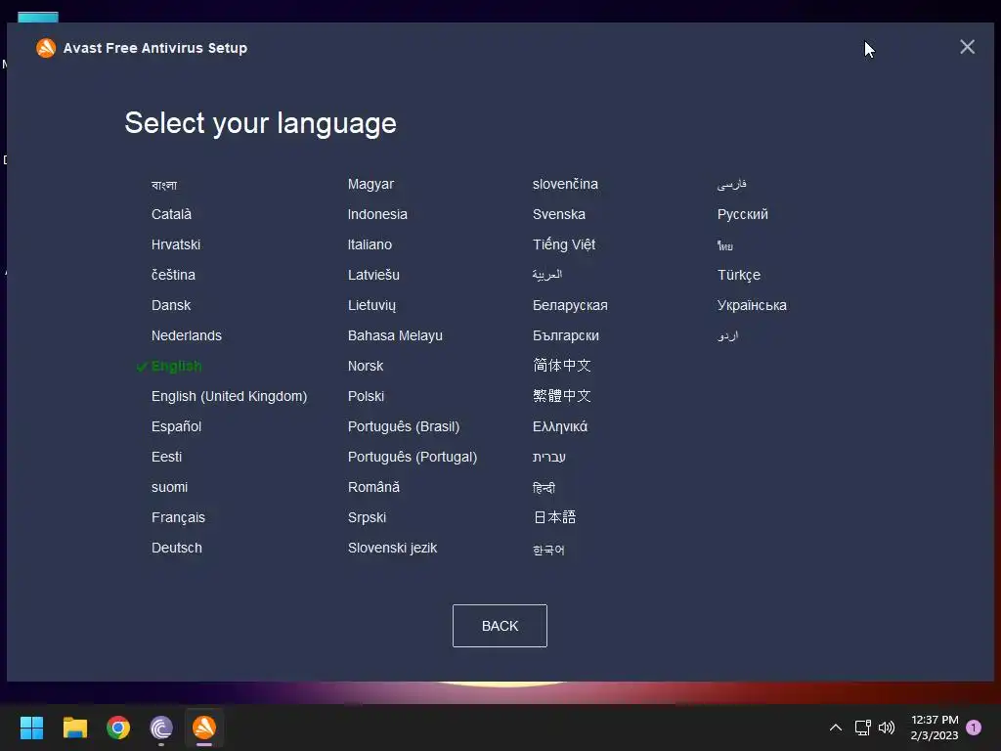The width and height of the screenshot is (1001, 751).
Task: Select Thai (ไทย) language
Action: click(724, 245)
